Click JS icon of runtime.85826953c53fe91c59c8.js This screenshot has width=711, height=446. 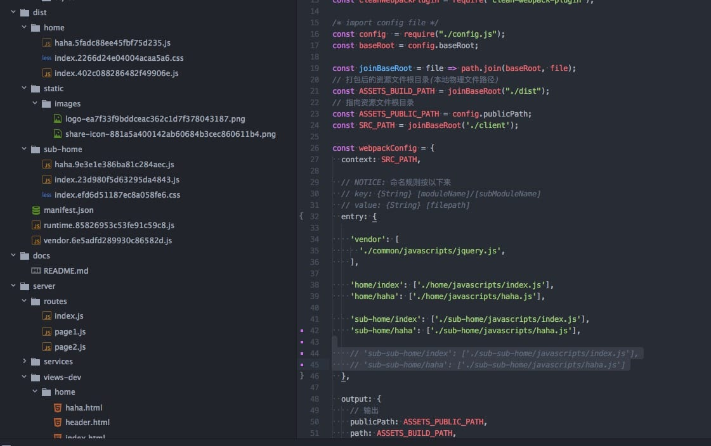pos(36,226)
